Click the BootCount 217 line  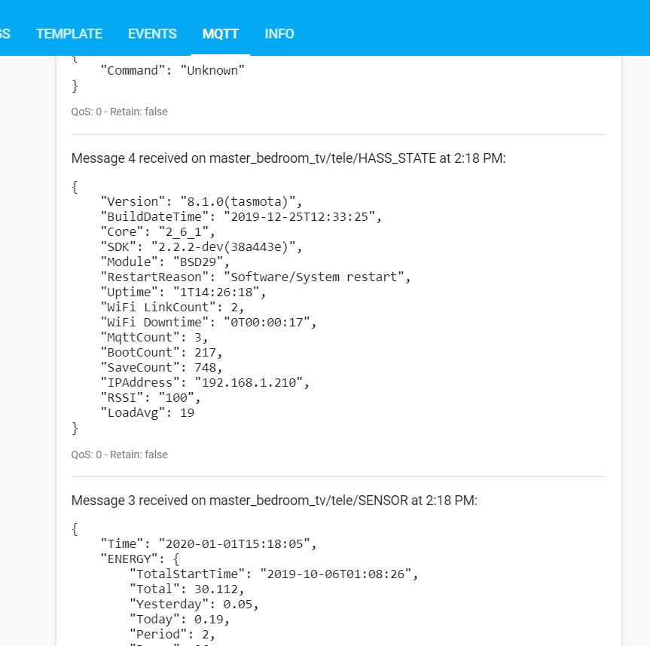[x=162, y=352]
